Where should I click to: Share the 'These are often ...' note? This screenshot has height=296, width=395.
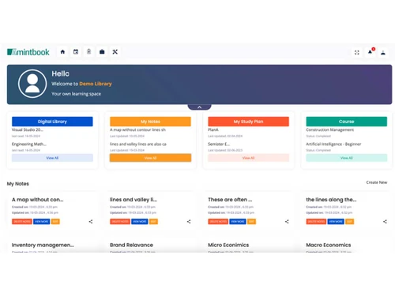point(287,222)
